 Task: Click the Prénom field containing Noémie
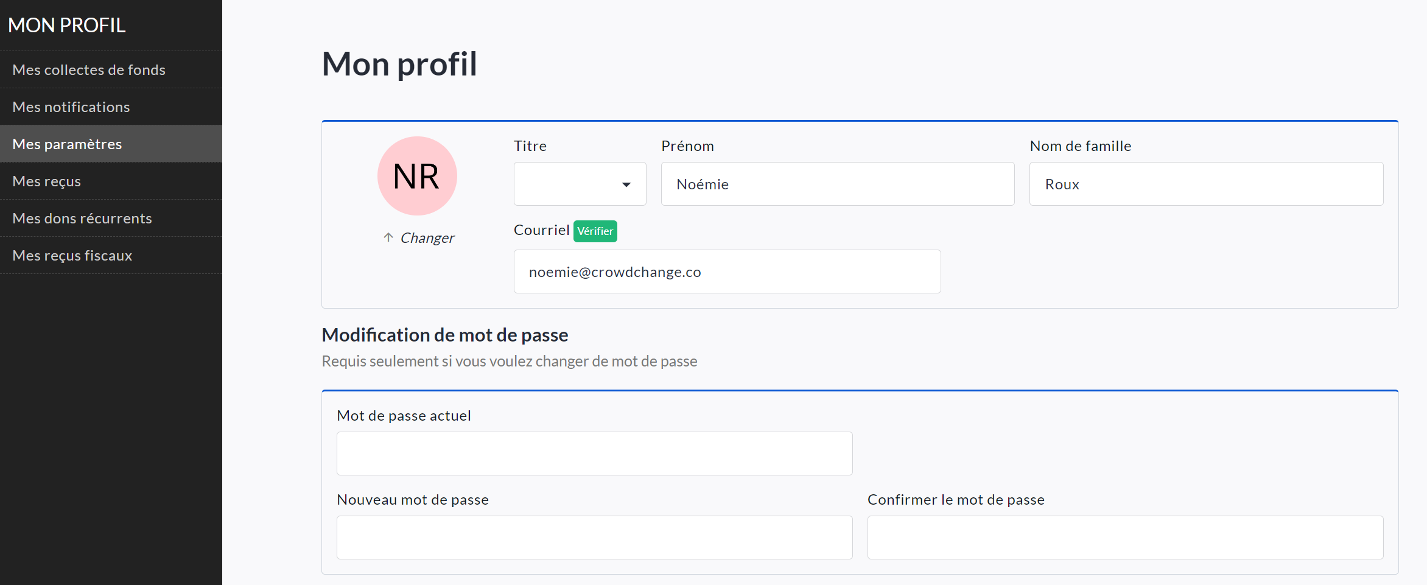[x=837, y=184]
